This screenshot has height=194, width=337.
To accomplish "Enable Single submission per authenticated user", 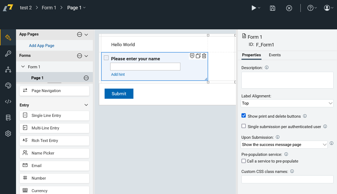I will click(244, 126).
